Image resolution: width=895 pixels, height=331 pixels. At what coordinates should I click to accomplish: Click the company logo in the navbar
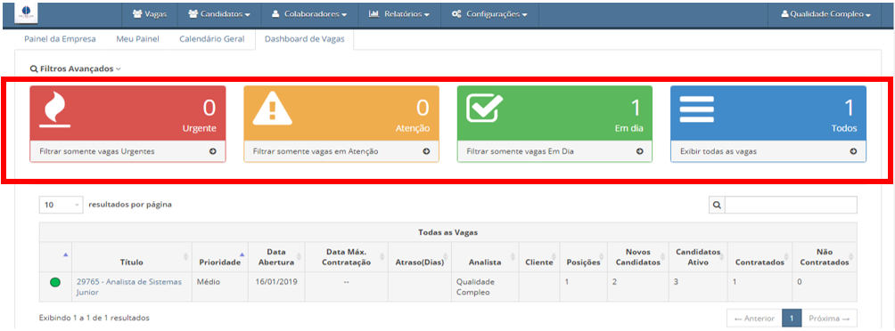coord(26,13)
